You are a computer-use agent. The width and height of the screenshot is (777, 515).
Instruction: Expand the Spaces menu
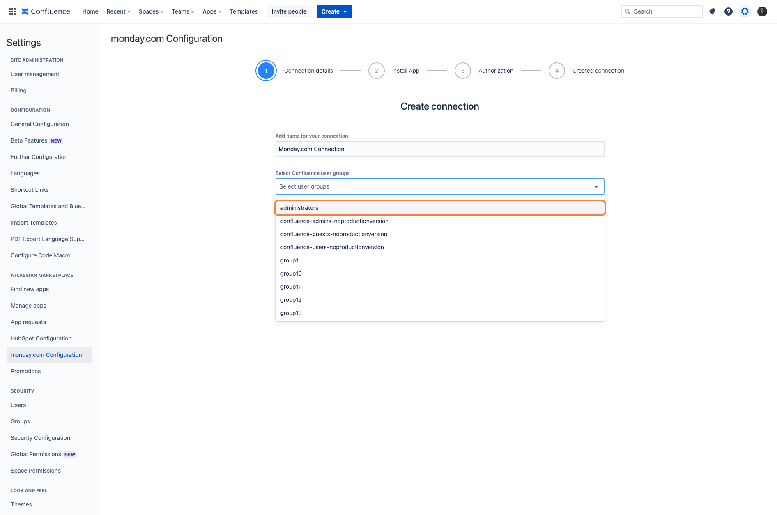point(151,11)
